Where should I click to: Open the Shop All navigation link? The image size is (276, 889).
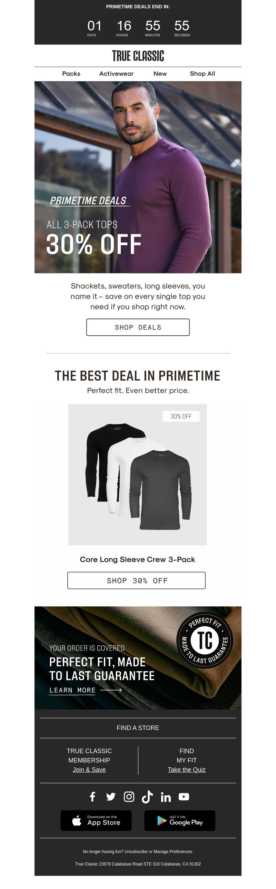coord(203,74)
